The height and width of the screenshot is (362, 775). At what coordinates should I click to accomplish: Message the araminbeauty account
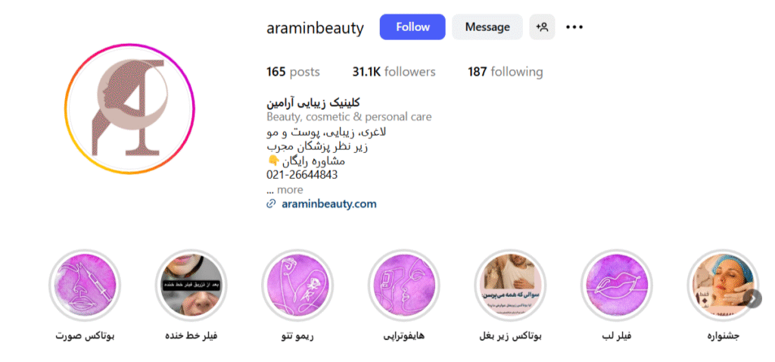[487, 27]
